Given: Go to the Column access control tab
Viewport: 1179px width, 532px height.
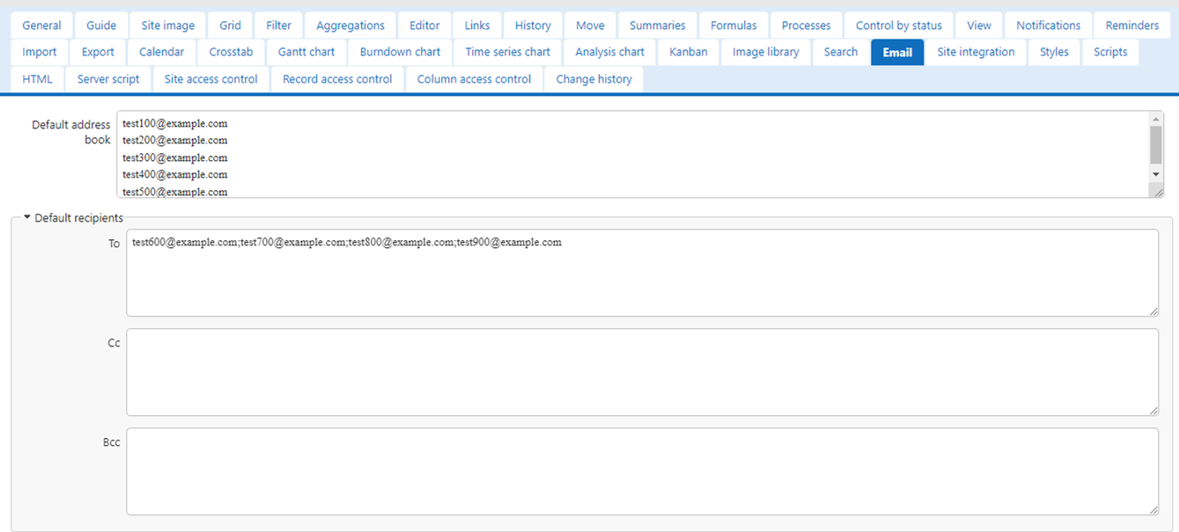Looking at the screenshot, I should (x=474, y=79).
